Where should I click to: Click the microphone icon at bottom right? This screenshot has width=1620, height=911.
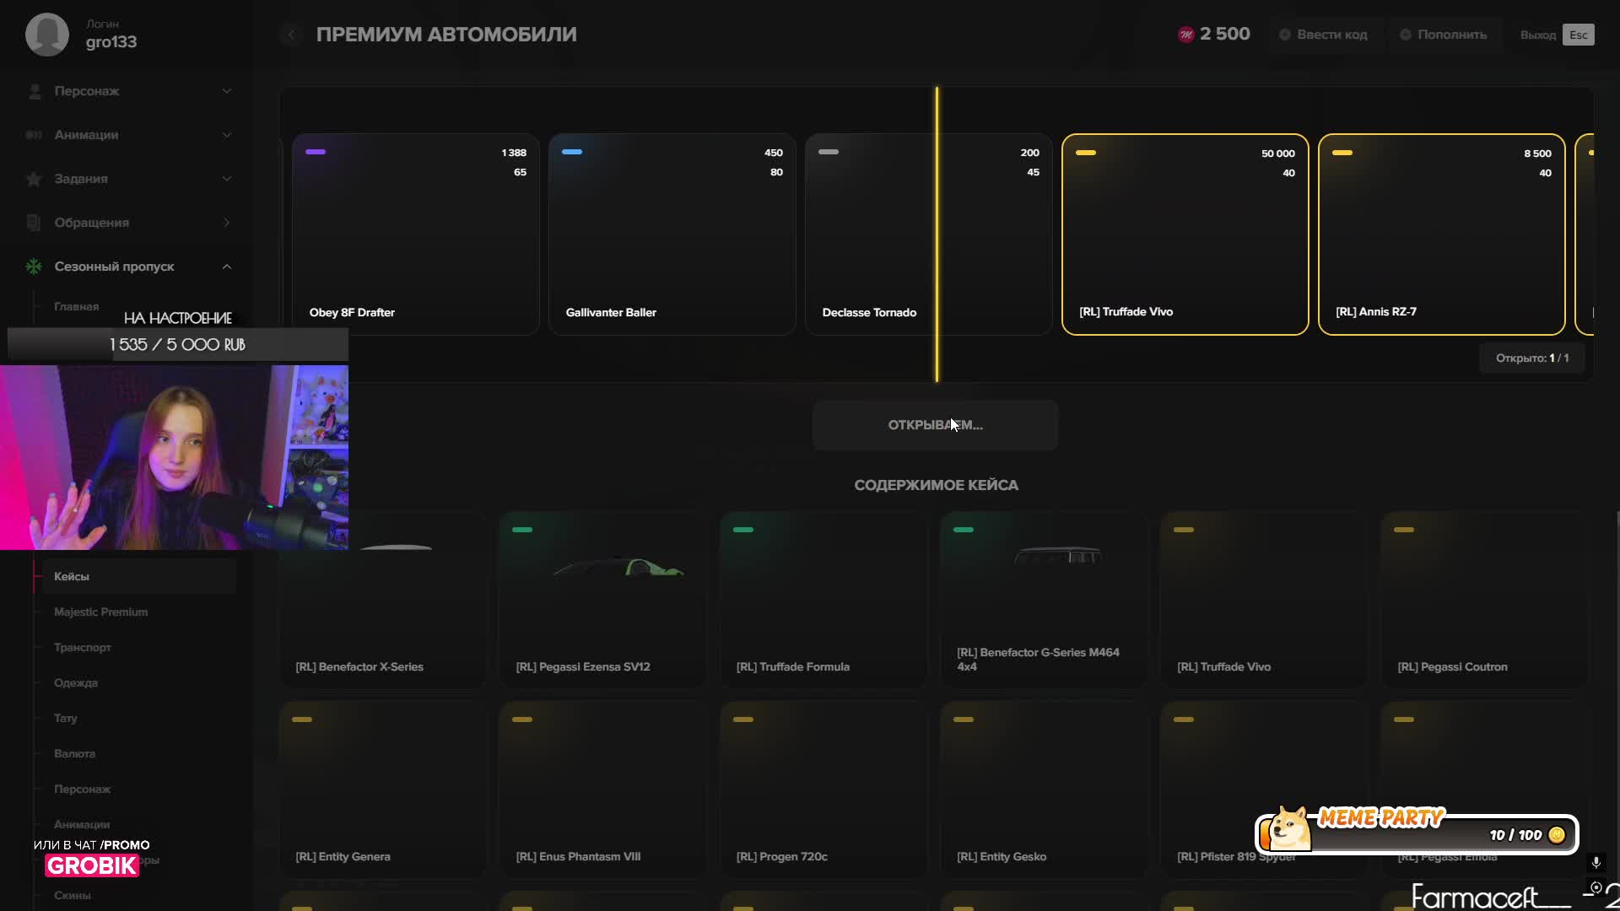pos(1596,862)
